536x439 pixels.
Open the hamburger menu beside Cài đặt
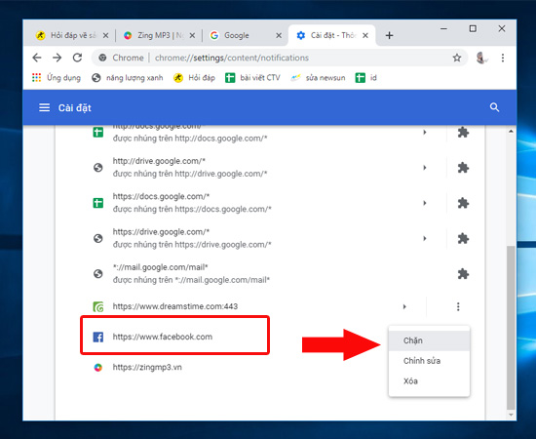[x=45, y=107]
